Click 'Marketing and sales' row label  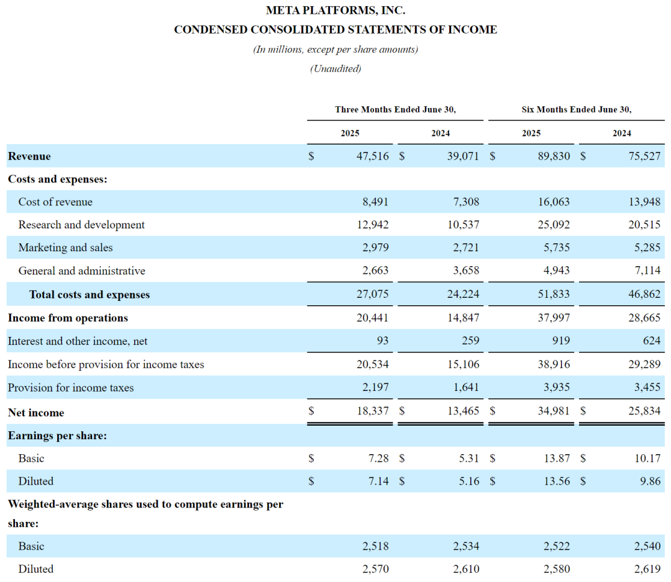65,248
